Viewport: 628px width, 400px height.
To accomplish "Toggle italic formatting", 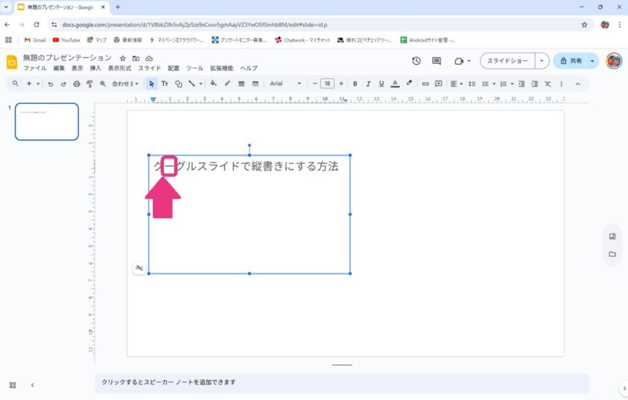I will point(368,84).
